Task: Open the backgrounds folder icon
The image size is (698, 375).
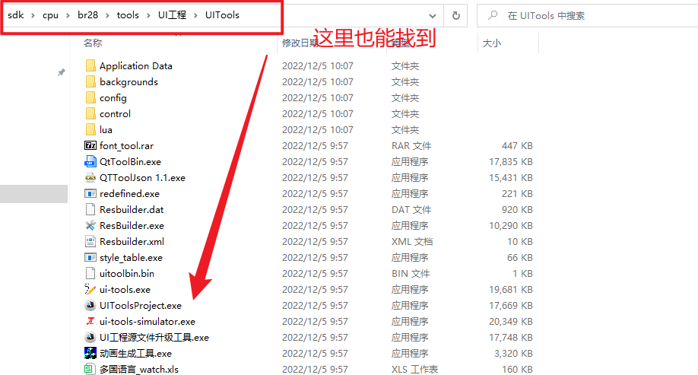Action: click(x=90, y=82)
